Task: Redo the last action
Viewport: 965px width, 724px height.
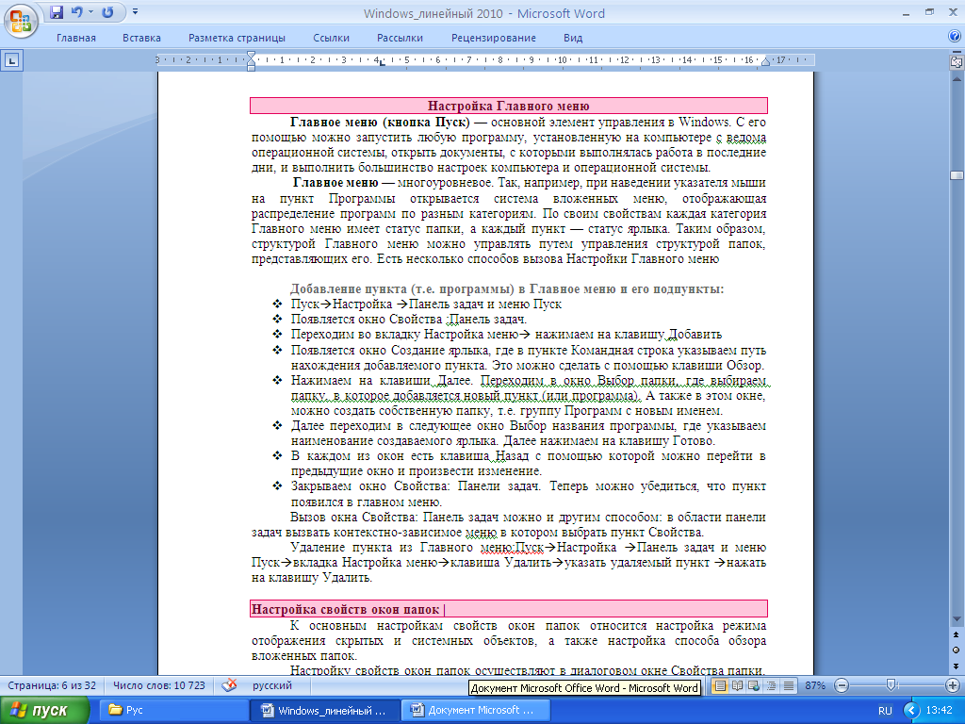Action: point(107,12)
